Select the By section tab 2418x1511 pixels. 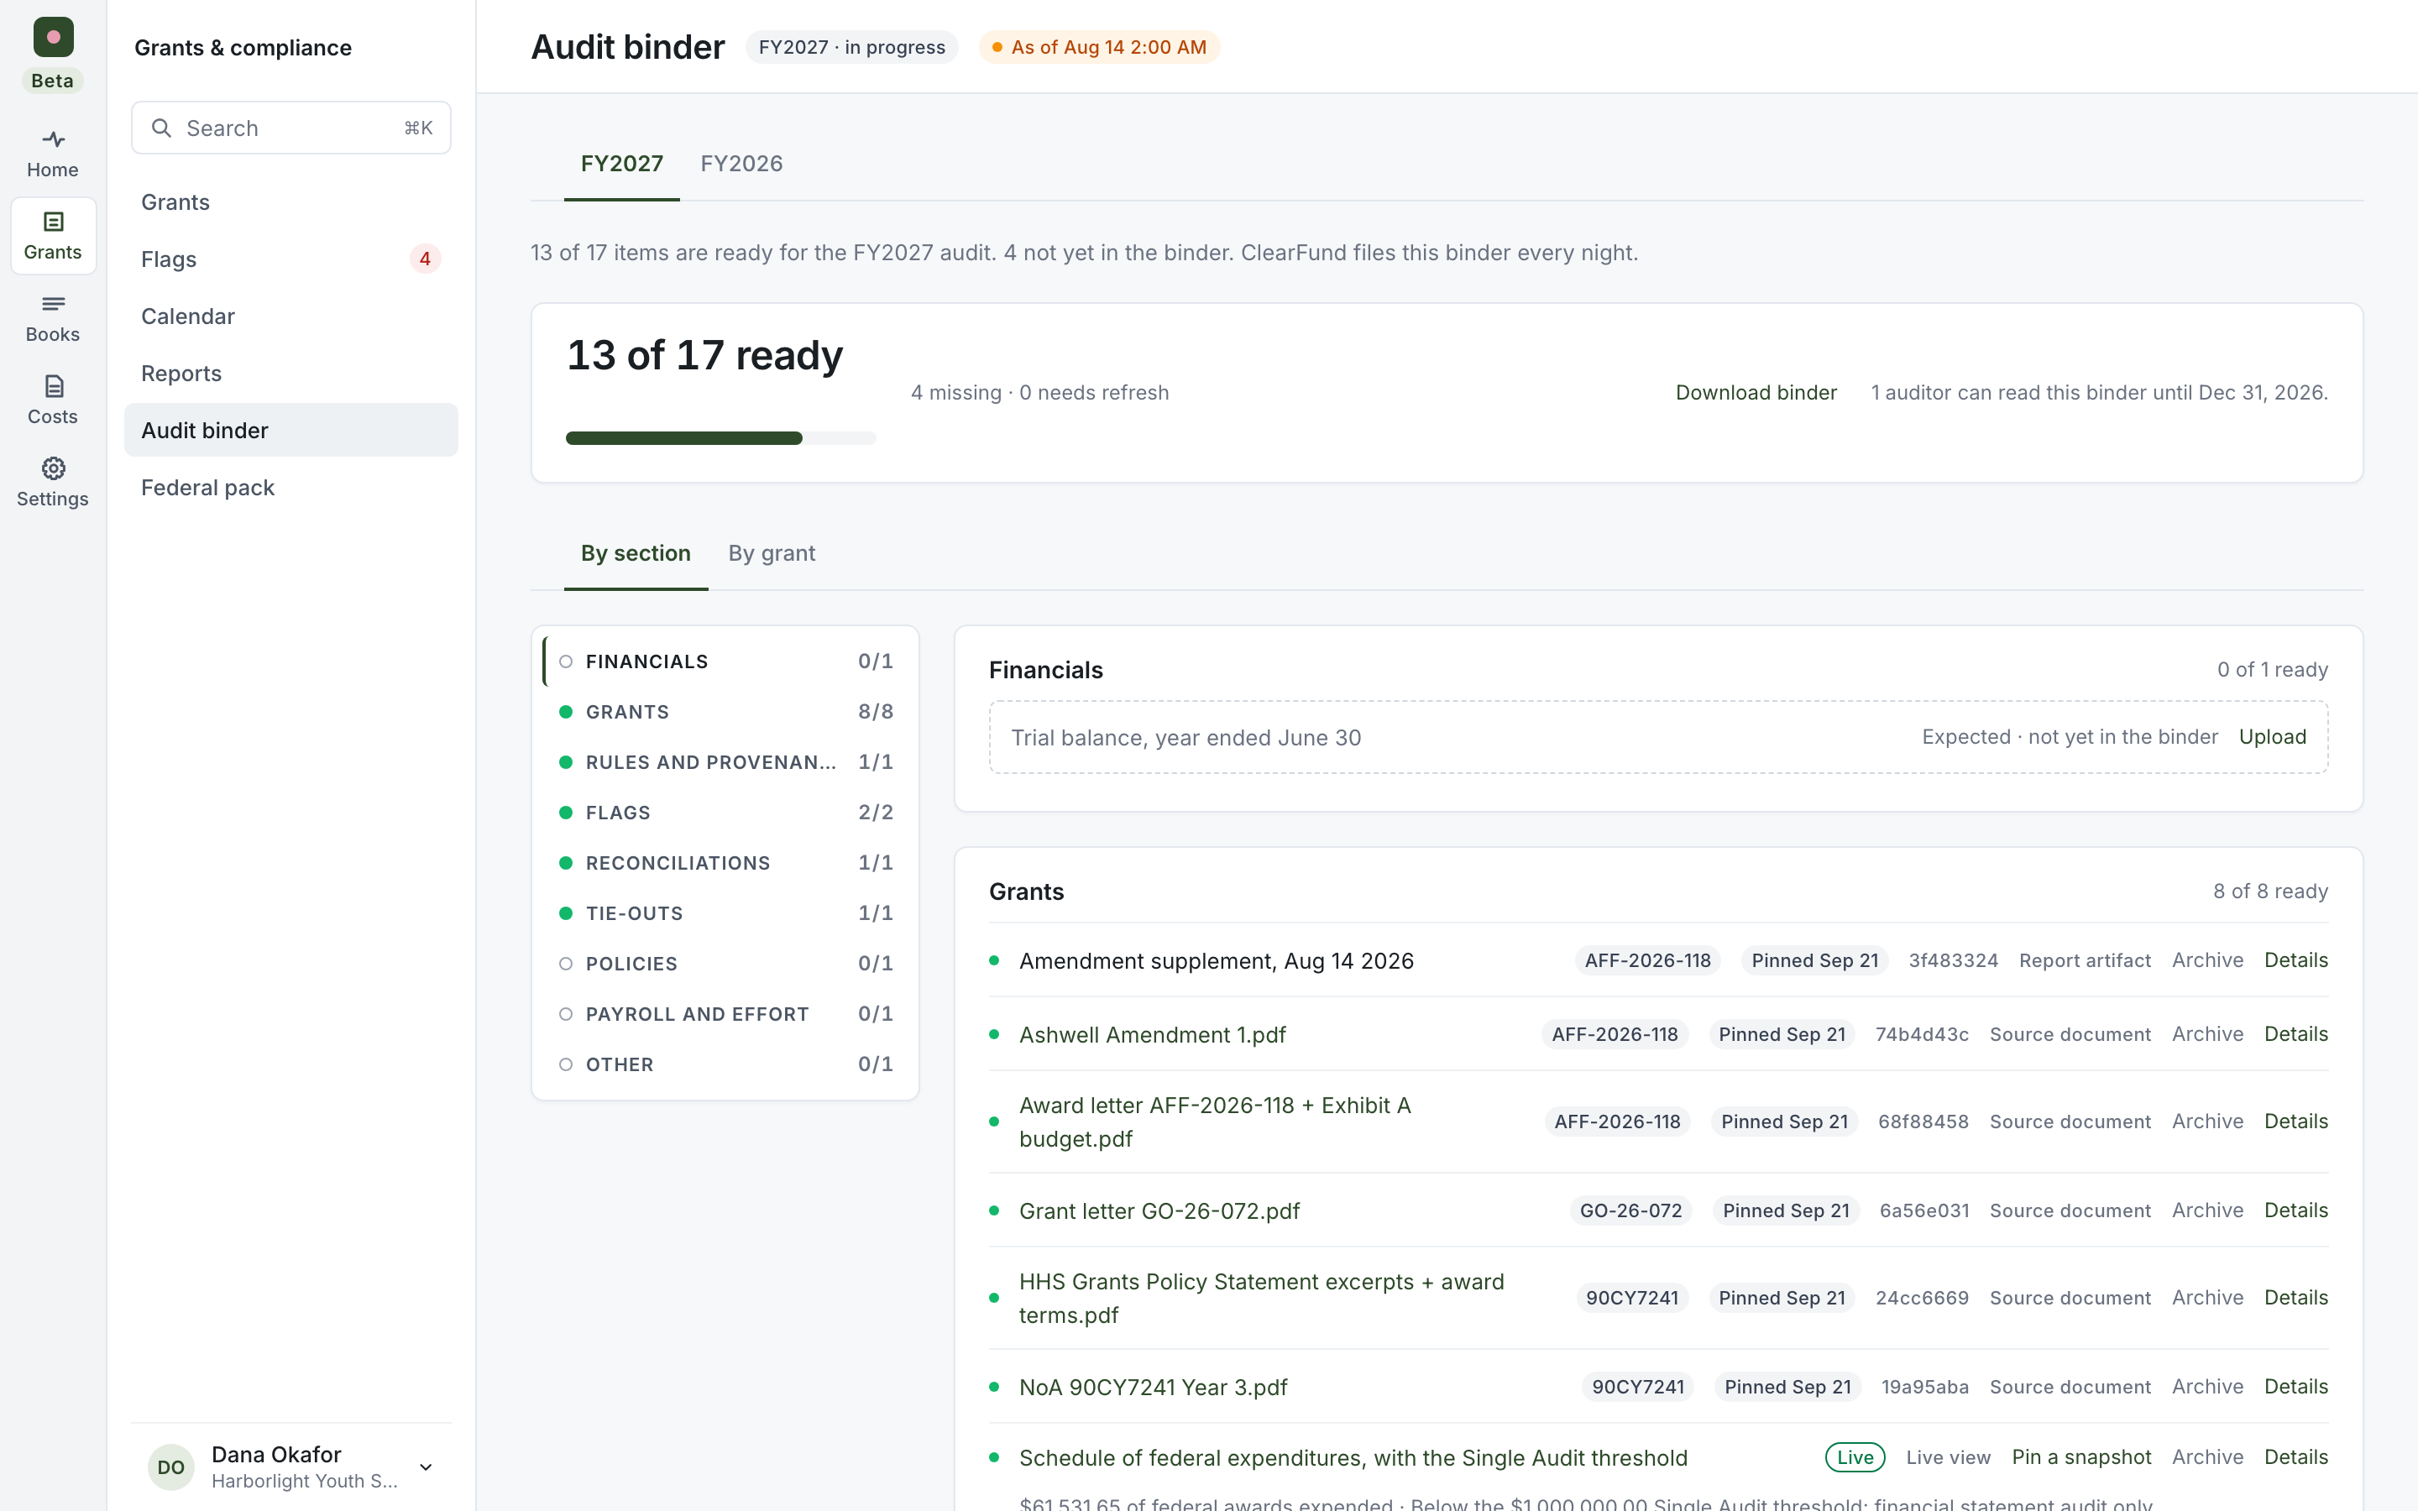coord(636,554)
